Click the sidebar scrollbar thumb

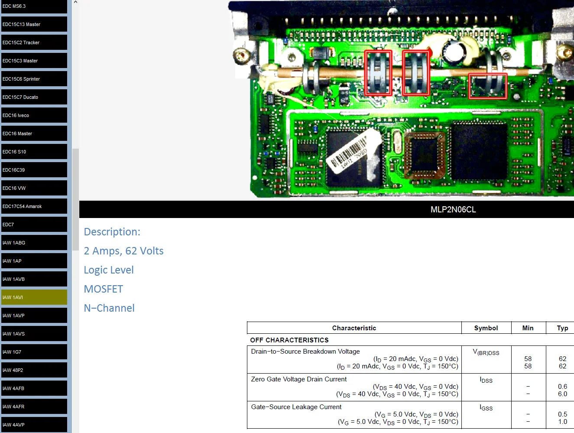click(75, 199)
